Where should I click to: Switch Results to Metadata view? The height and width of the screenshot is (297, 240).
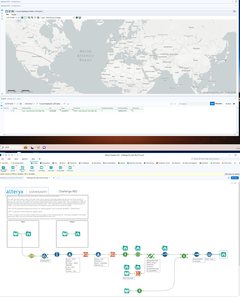tap(219, 104)
